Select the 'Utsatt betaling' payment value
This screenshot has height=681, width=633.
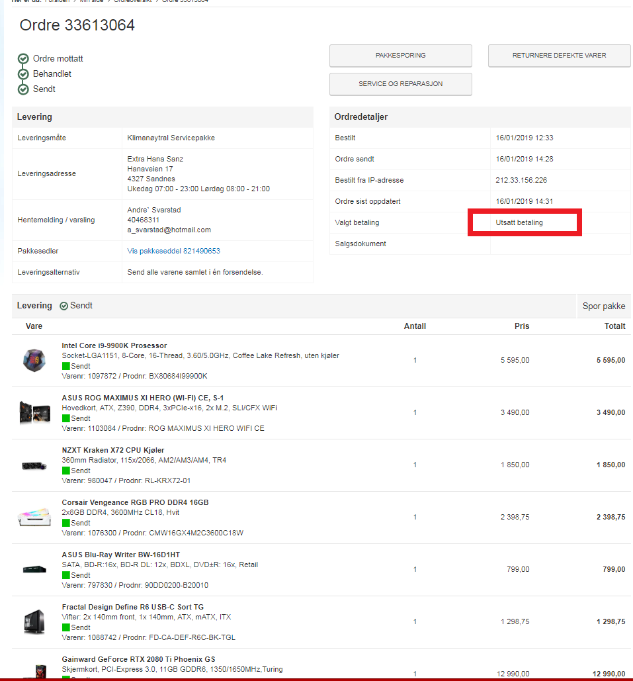click(519, 223)
